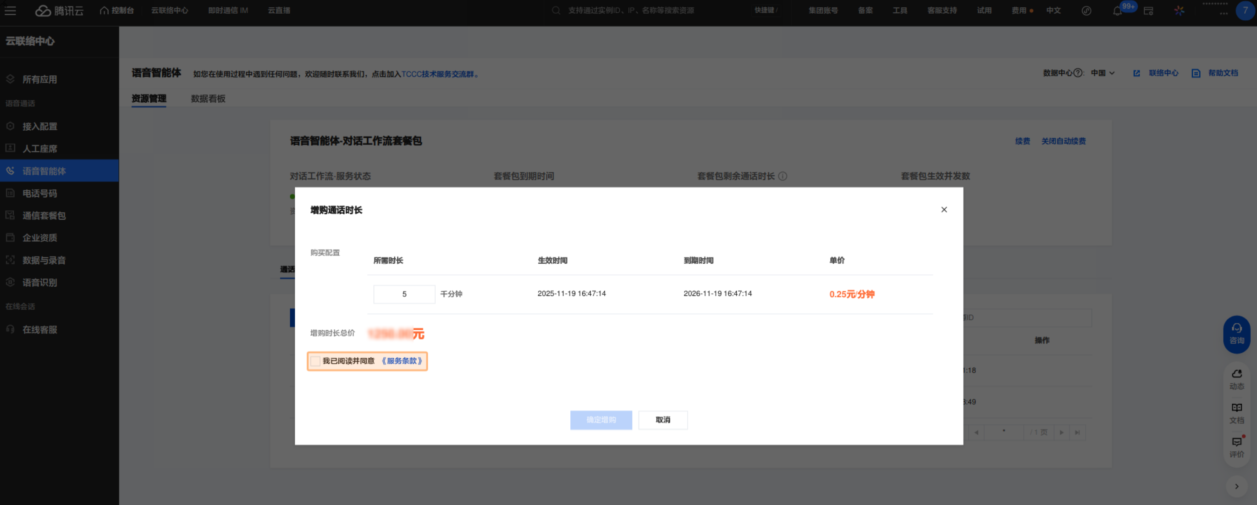Close the 增购通话时长 dialog
This screenshot has width=1257, height=505.
point(944,210)
